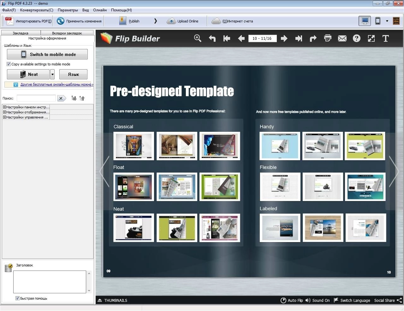Viewport: 404px width, 311px height.
Task: Flip to next page via right edge arrow
Action: (x=394, y=172)
